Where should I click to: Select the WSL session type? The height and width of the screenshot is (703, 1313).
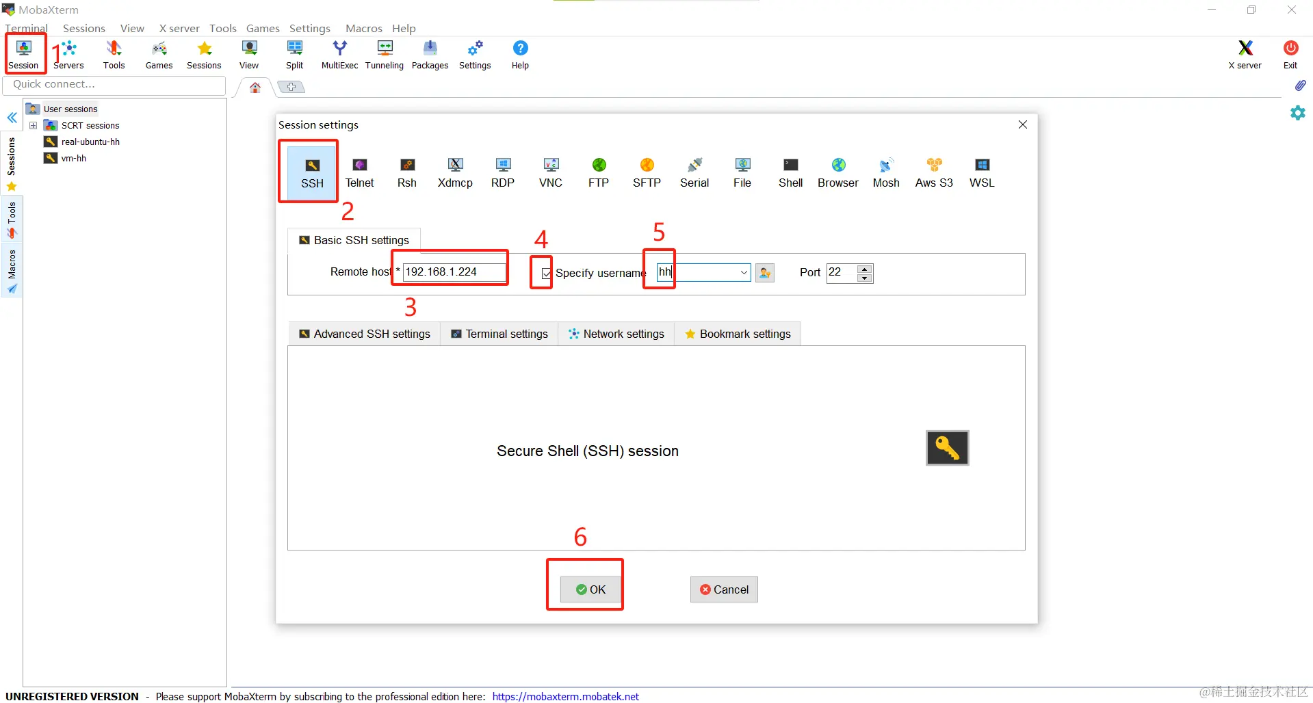tap(982, 173)
